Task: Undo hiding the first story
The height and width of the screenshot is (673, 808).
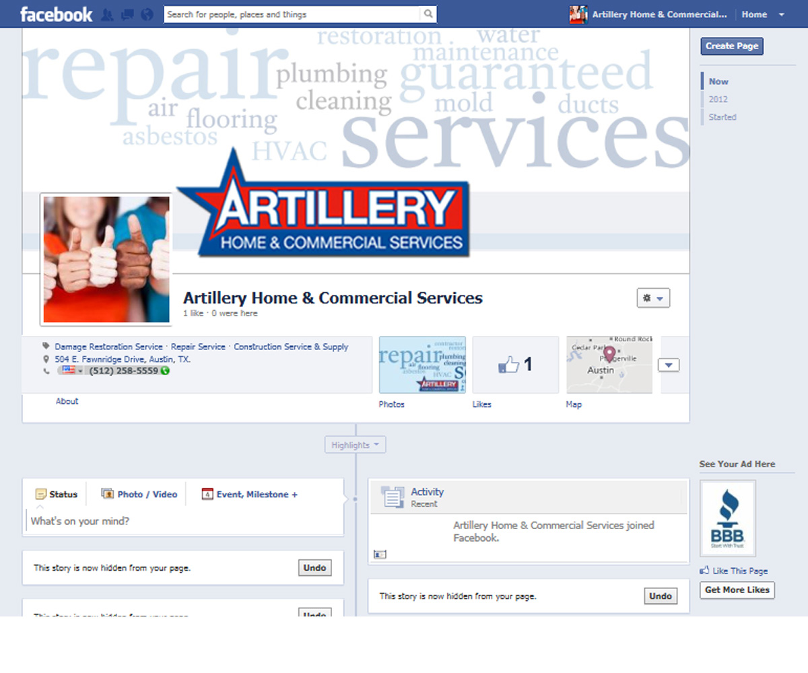Action: click(x=314, y=567)
